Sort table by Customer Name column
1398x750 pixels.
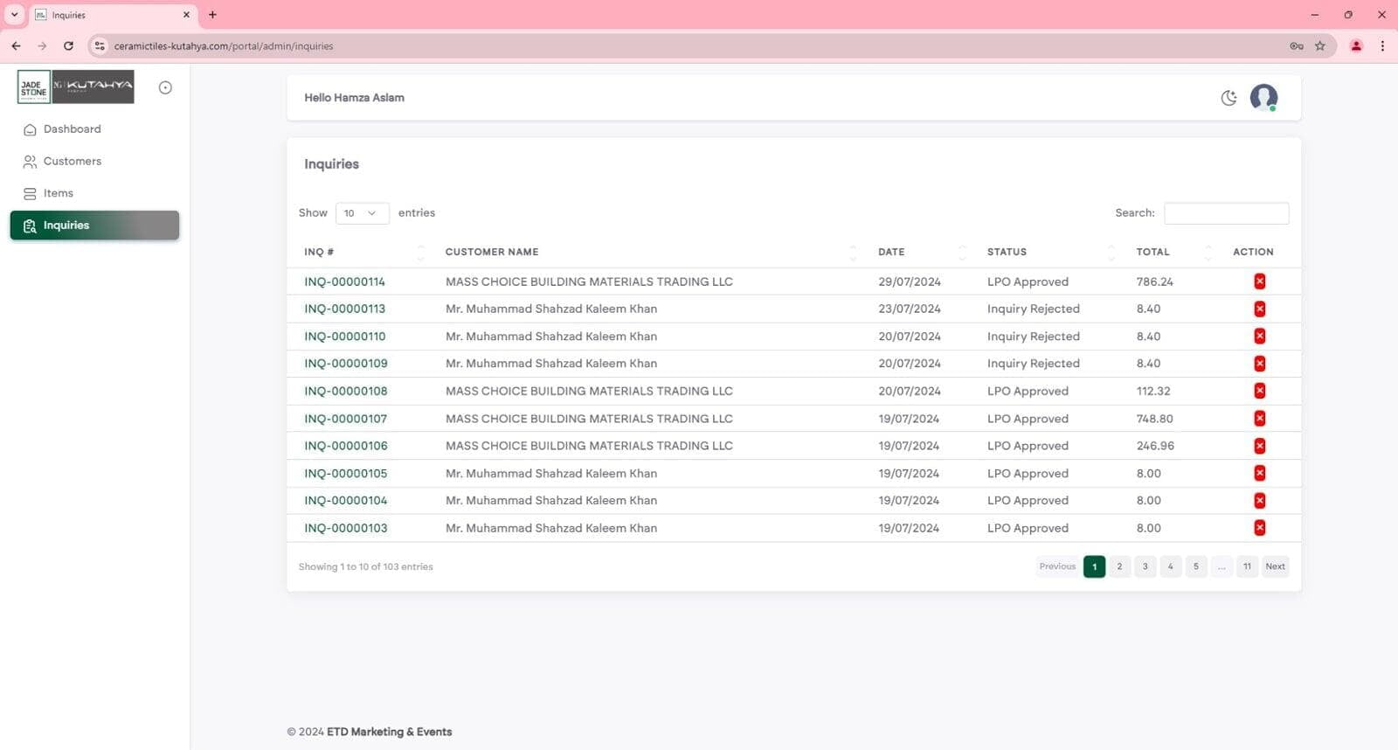(x=492, y=252)
